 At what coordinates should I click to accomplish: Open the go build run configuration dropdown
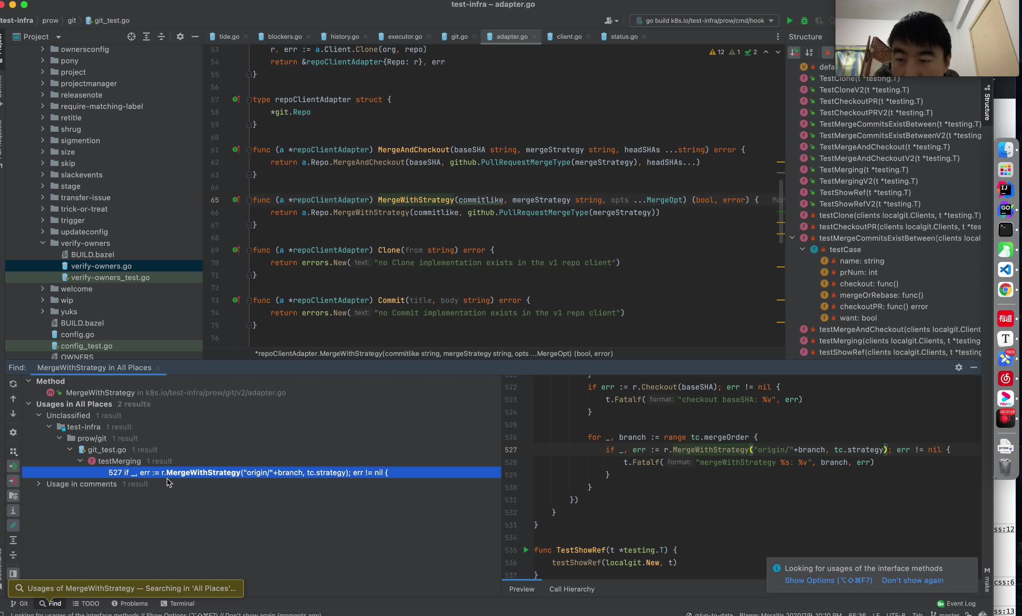click(704, 20)
